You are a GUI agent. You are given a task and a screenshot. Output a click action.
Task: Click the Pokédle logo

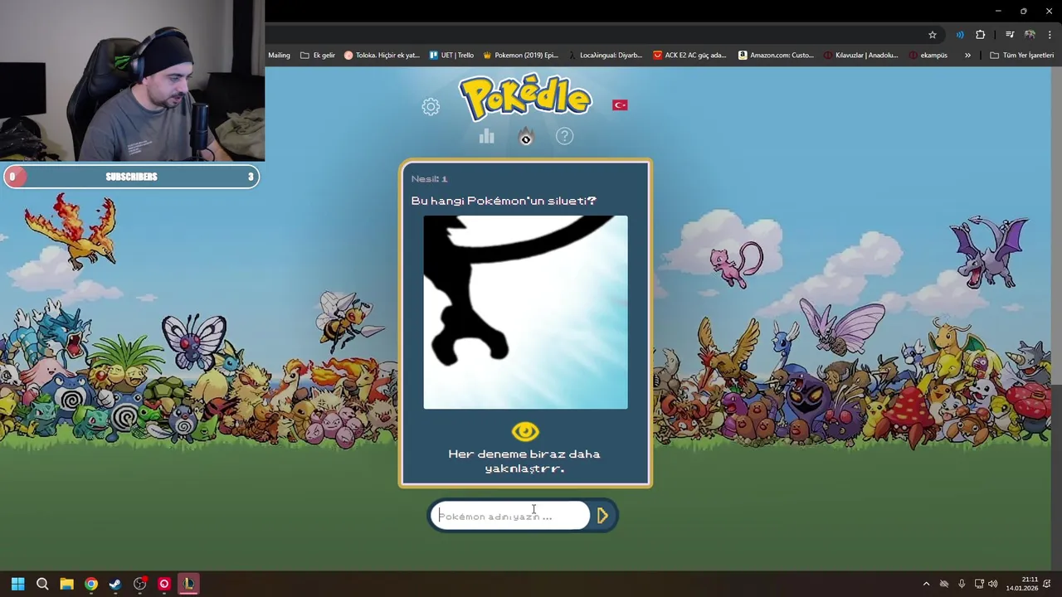tap(525, 97)
